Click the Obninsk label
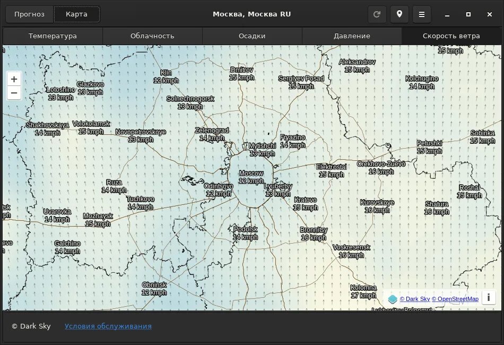 (x=154, y=288)
